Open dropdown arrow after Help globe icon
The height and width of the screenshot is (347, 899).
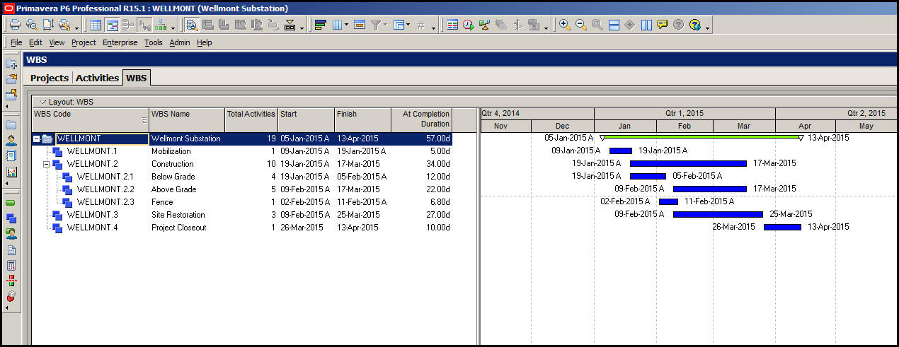(707, 27)
